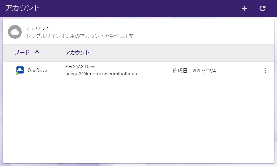Sort by ノード column header
Image resolution: width=277 pixels, height=166 pixels.
[22, 53]
